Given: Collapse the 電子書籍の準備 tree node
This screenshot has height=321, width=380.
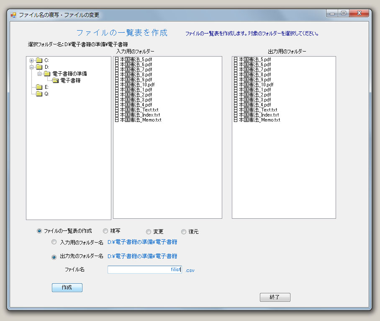Looking at the screenshot, I should click(x=39, y=74).
